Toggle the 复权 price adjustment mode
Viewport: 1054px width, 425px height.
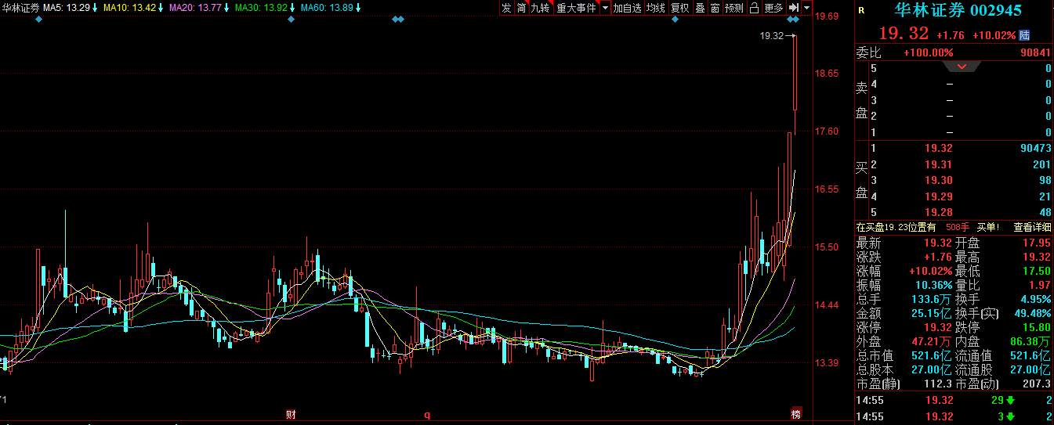coord(679,8)
